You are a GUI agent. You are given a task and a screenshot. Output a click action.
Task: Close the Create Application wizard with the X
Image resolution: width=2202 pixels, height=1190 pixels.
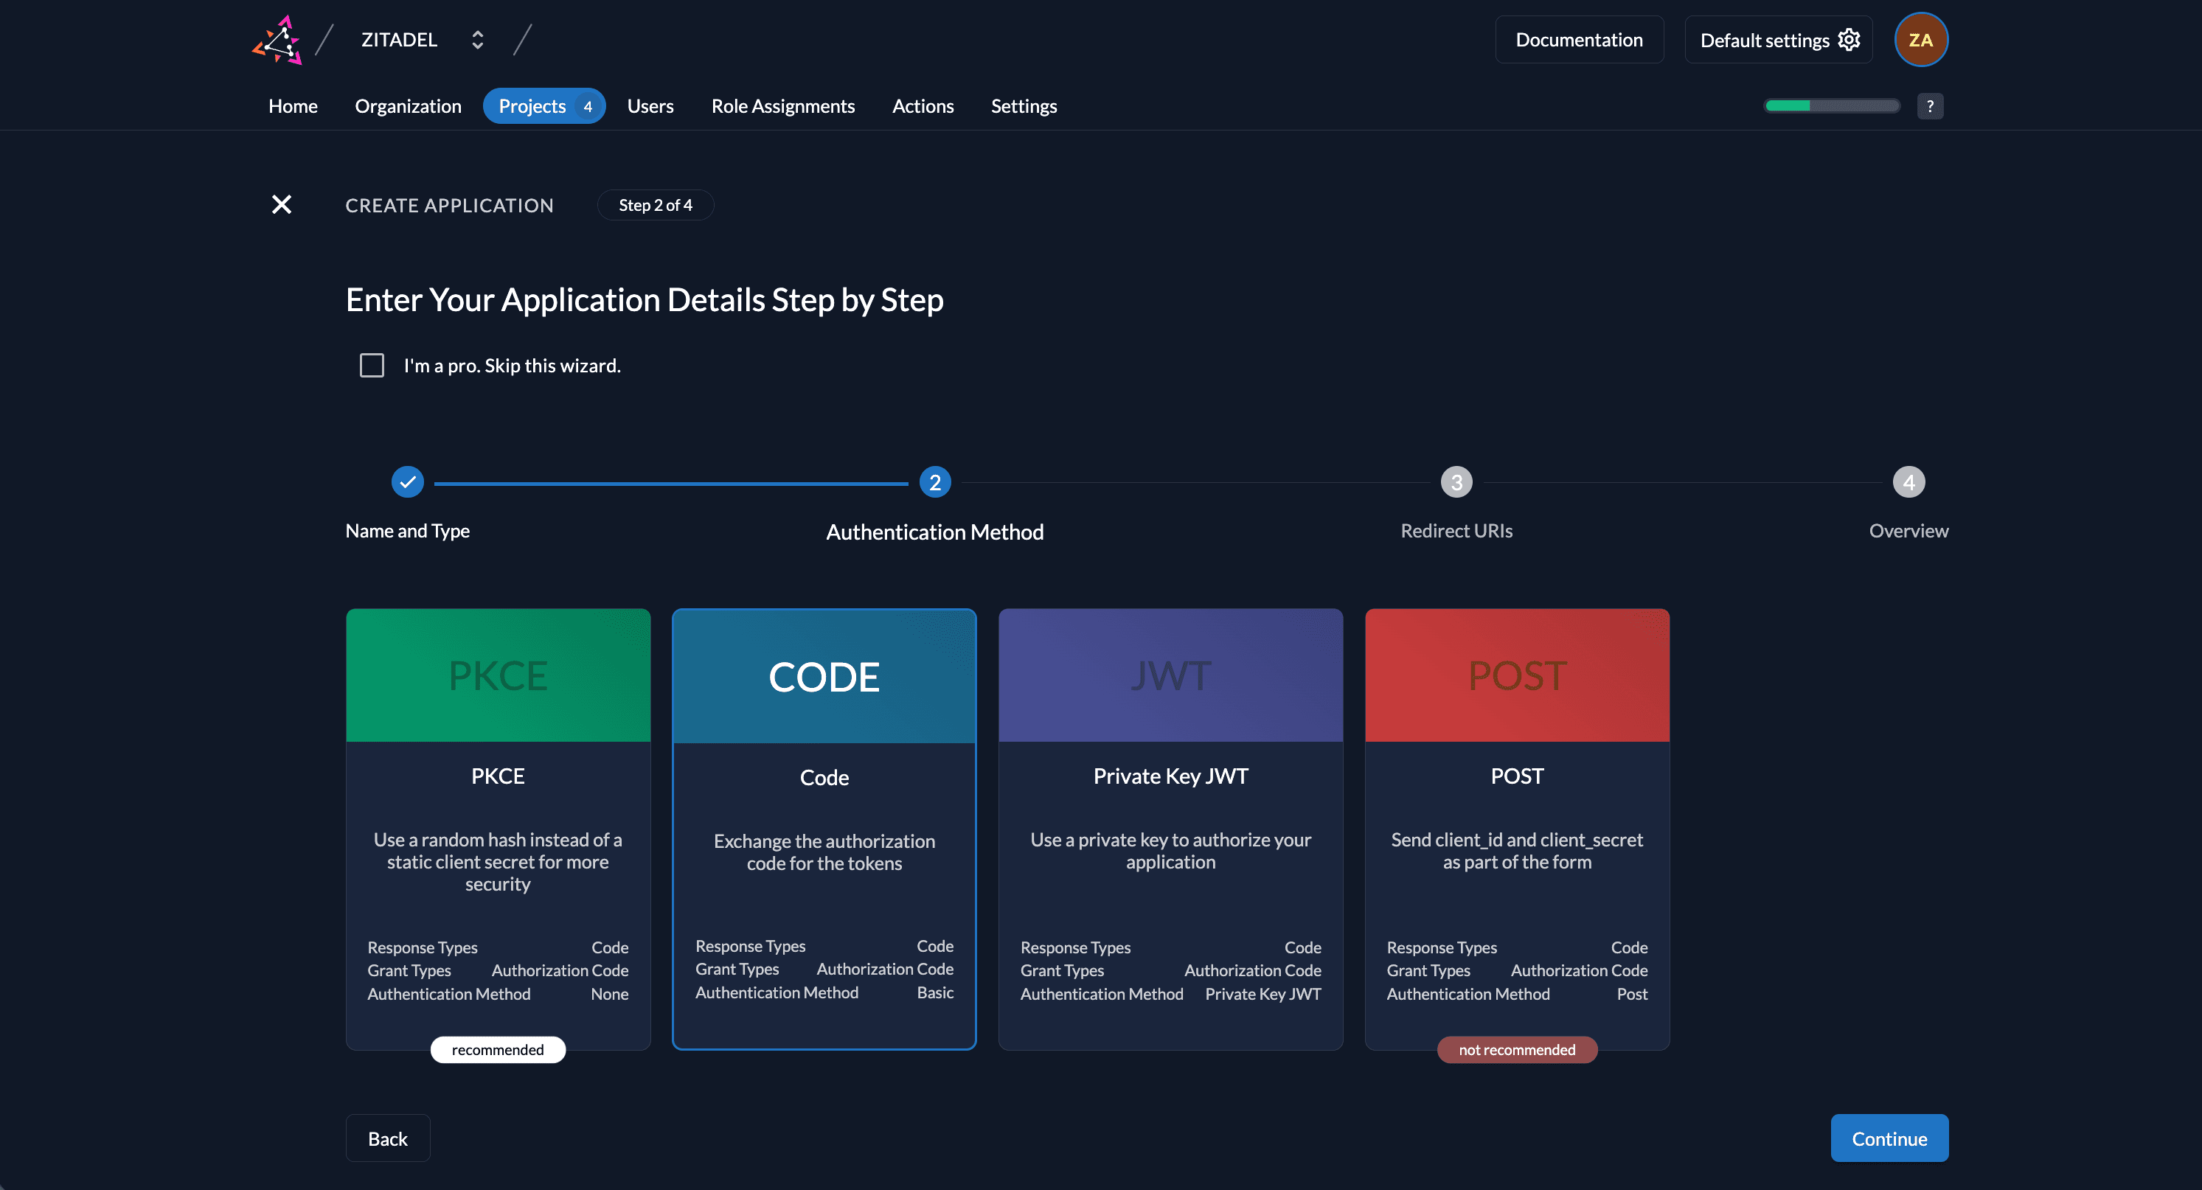point(282,204)
